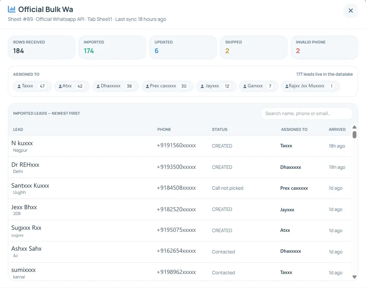Click the scrollbar down arrow
366x290 pixels.
354,277
